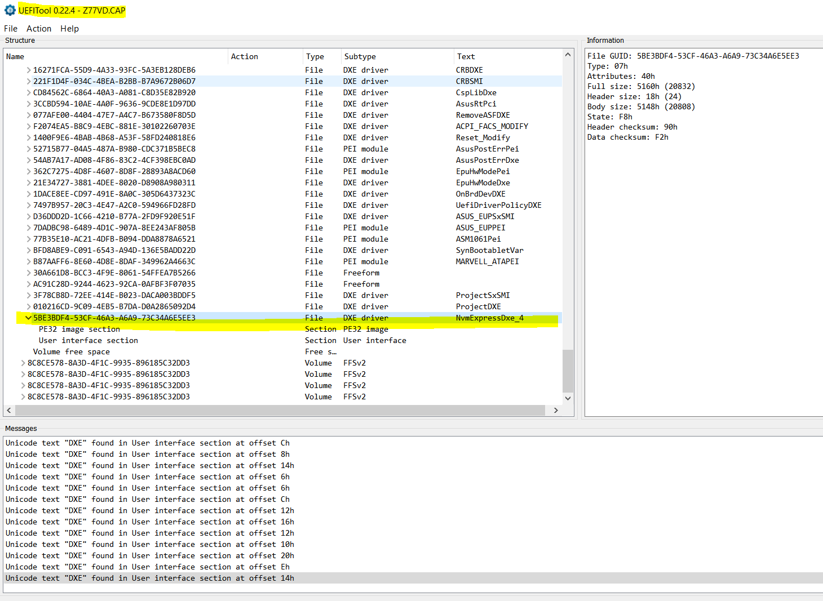The width and height of the screenshot is (823, 601).
Task: Expand Freeform file 30A661D8-BCC3-4F9E-8061-54FFEA7B5266
Action: click(x=29, y=273)
